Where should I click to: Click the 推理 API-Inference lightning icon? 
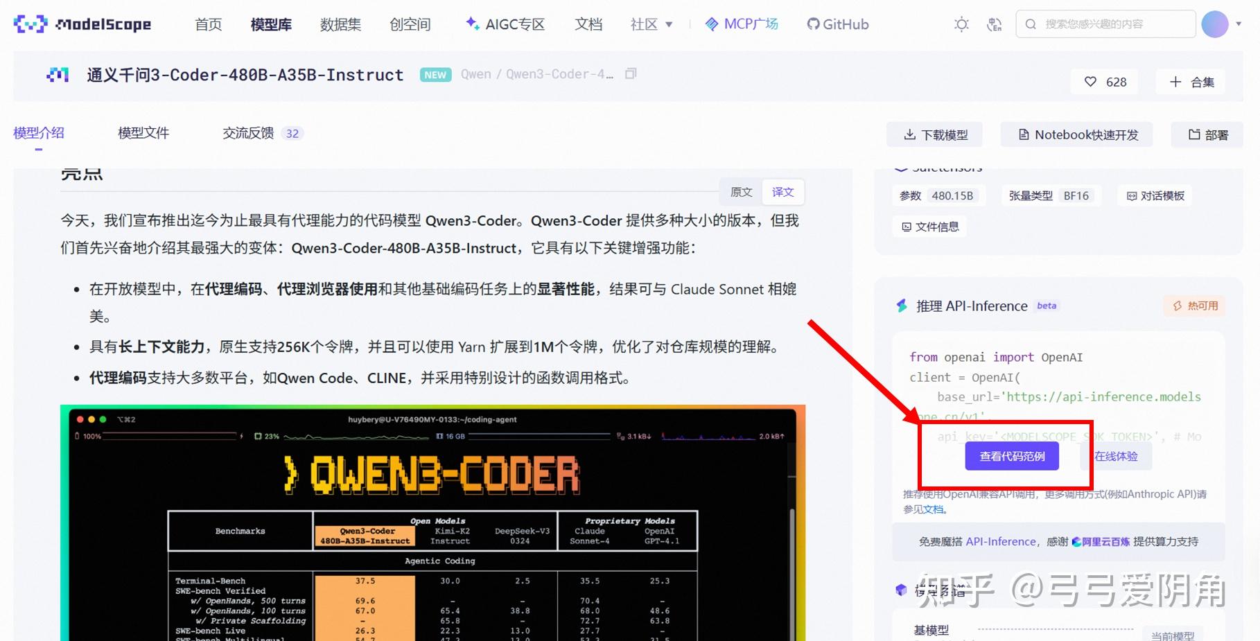click(x=902, y=306)
